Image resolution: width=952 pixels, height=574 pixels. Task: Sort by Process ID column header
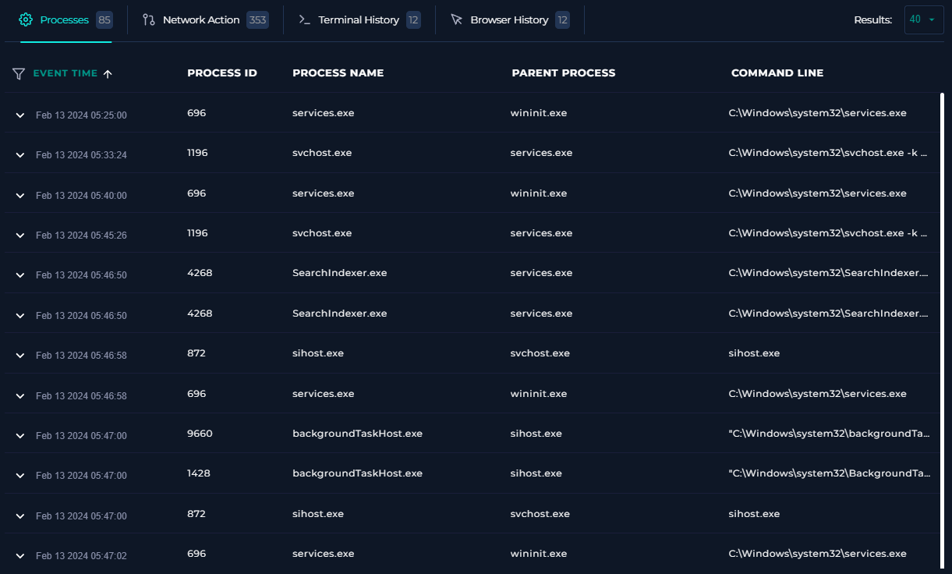point(221,73)
